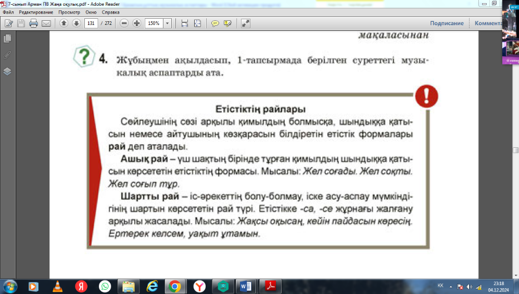Viewport: 519px width, 294px height.
Task: Restore down the Adobe Reader window
Action: [494, 4]
